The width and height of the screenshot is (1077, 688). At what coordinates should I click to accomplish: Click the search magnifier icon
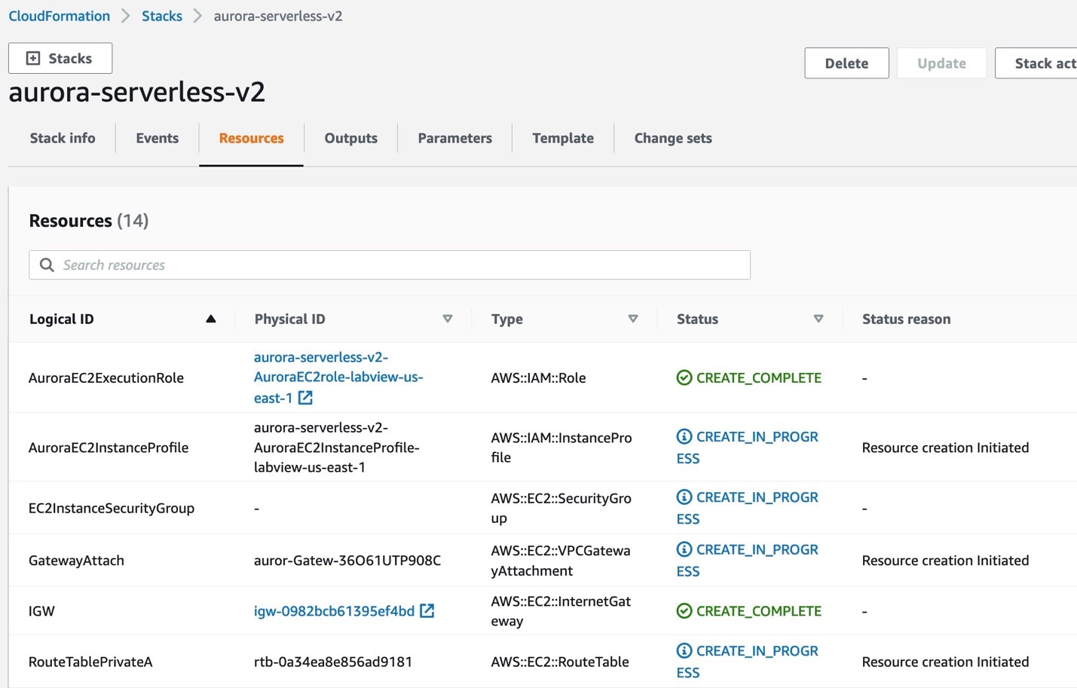[47, 264]
